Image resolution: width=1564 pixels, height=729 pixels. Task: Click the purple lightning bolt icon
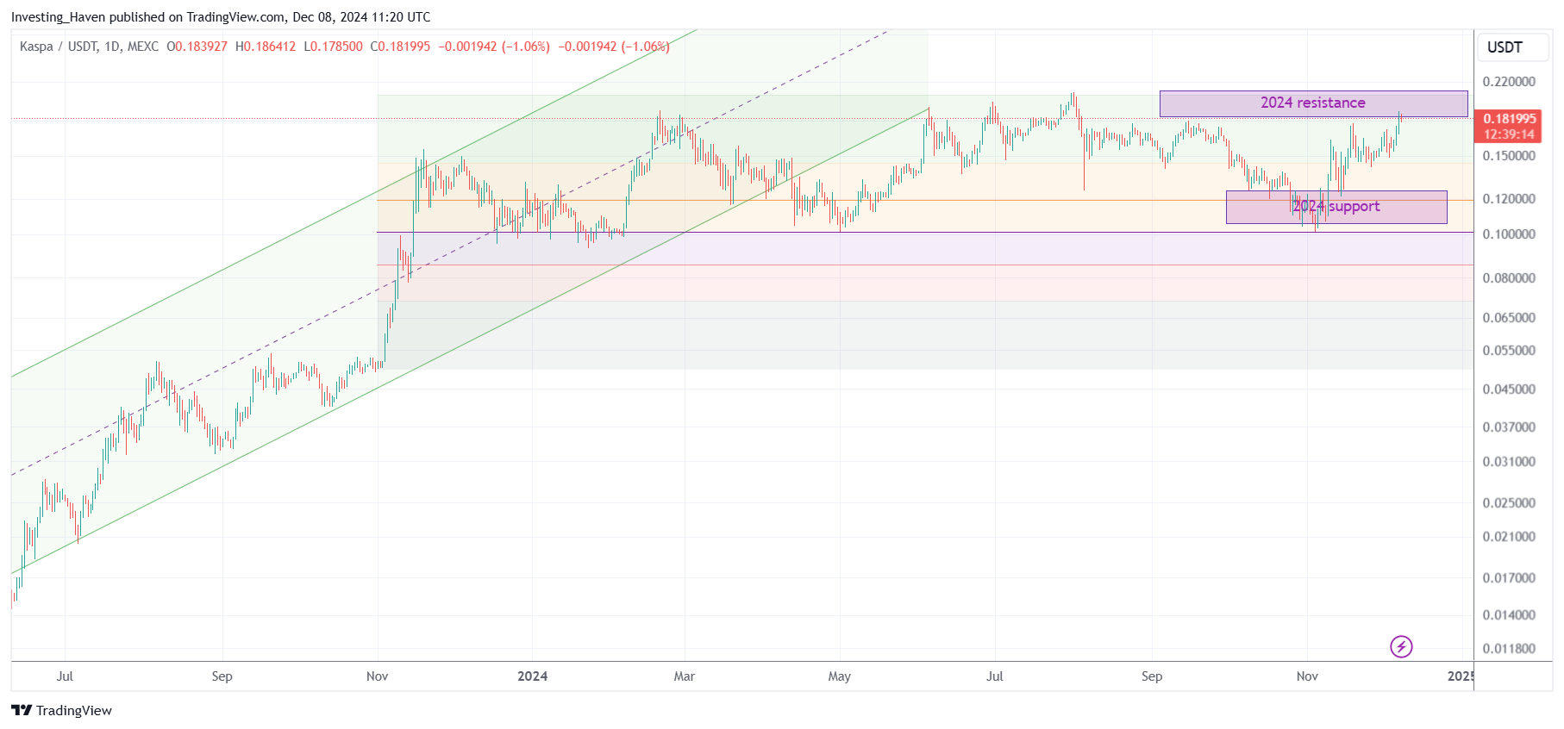[x=1401, y=646]
